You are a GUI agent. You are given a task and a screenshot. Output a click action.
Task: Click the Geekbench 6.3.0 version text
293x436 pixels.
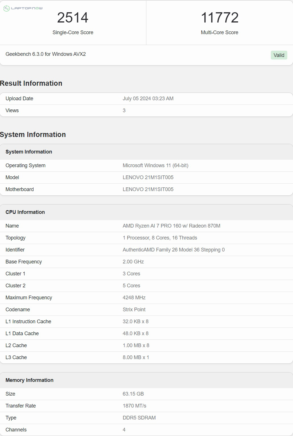[46, 54]
